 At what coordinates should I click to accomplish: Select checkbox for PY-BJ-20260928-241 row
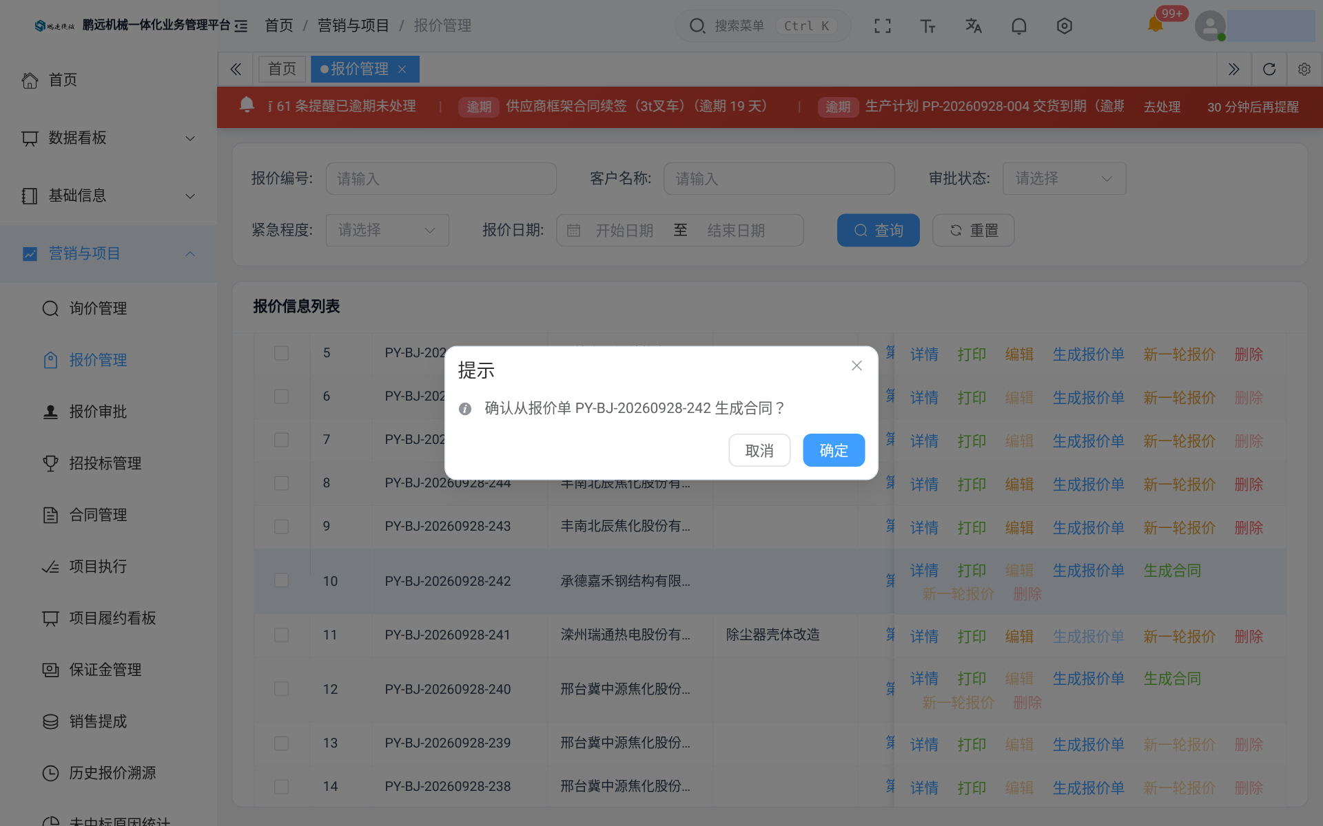coord(281,635)
